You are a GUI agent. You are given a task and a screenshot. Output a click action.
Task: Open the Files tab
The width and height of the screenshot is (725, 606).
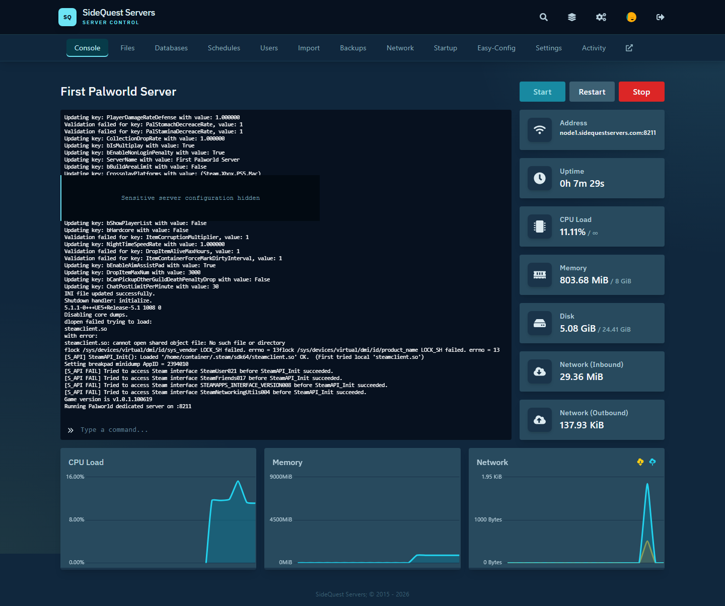(x=127, y=48)
